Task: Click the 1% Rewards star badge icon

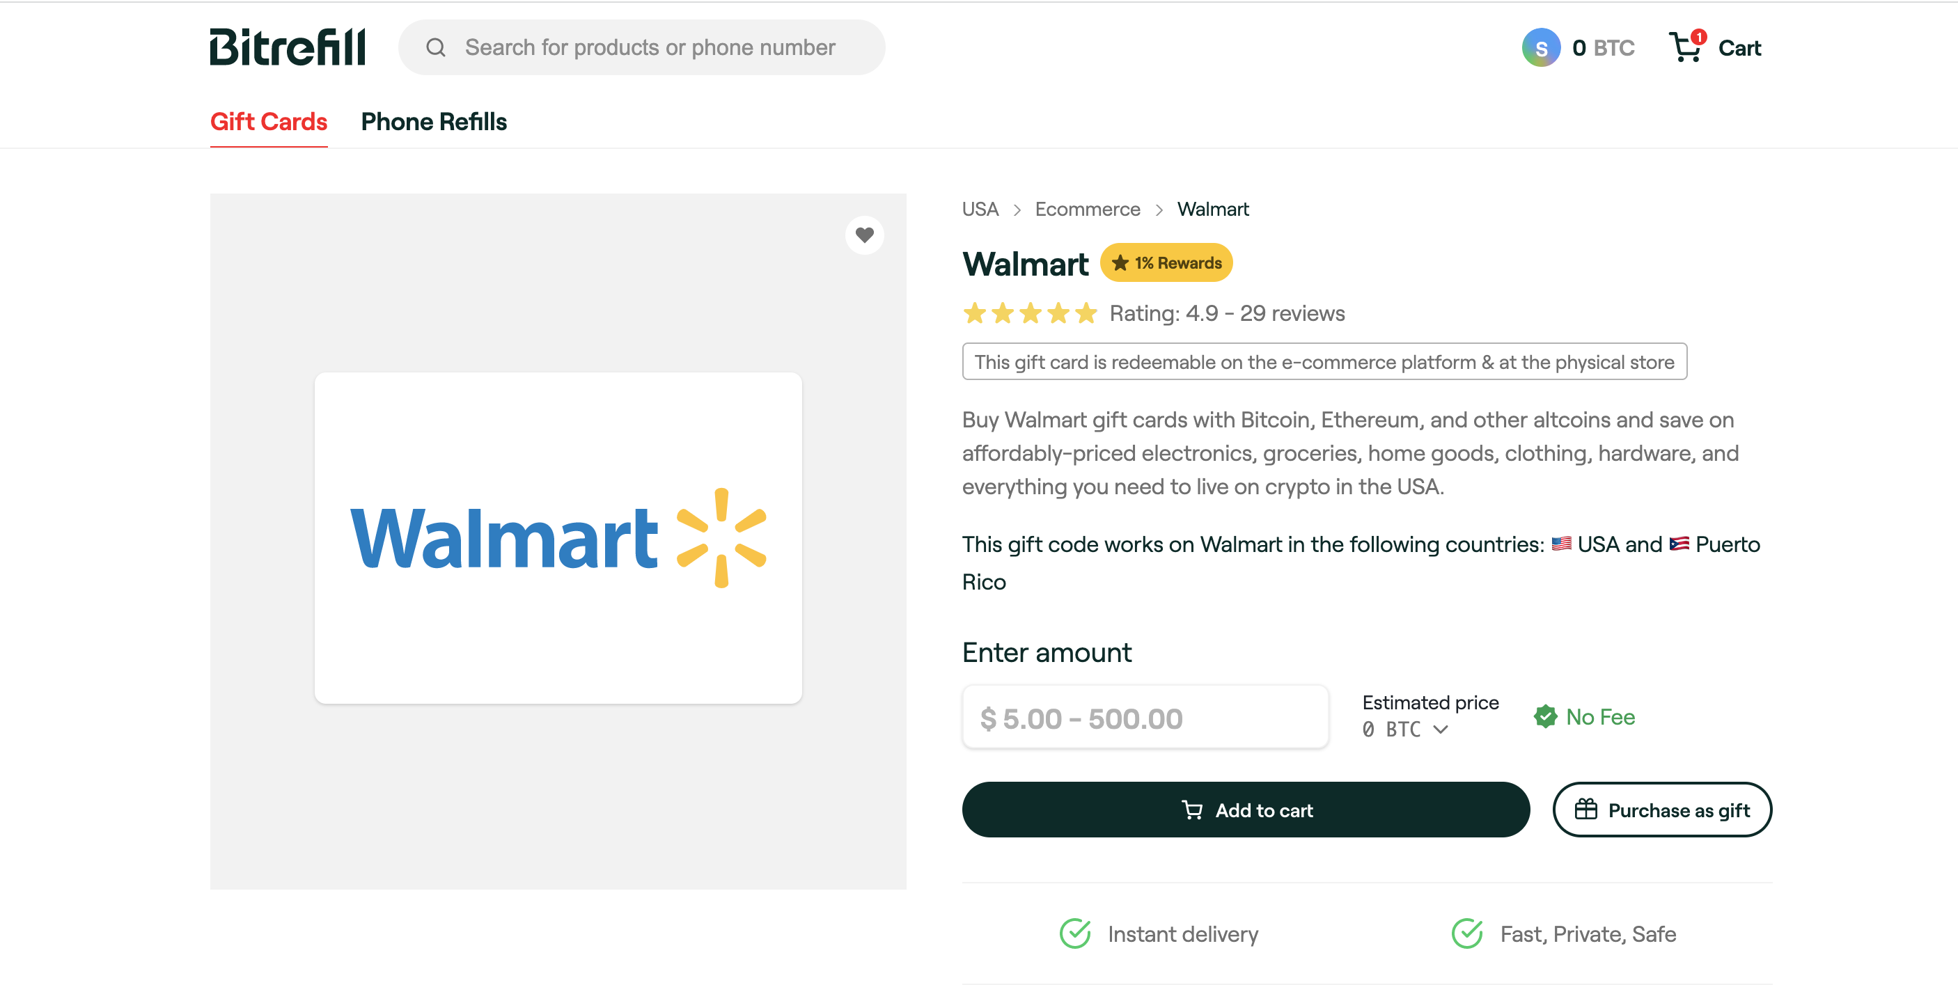Action: [x=1120, y=263]
